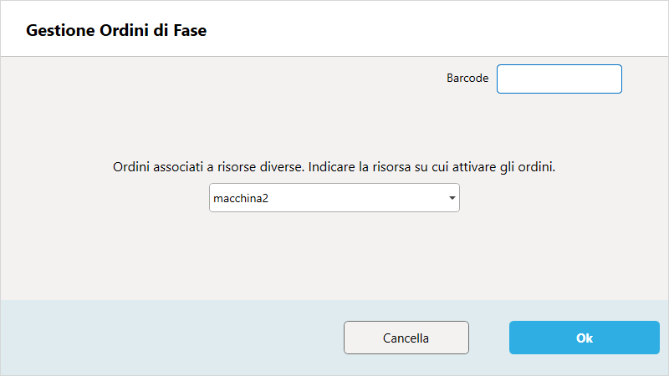Dismiss the dialog using Cancella
Screen dimensions: 669x376
[x=406, y=338]
